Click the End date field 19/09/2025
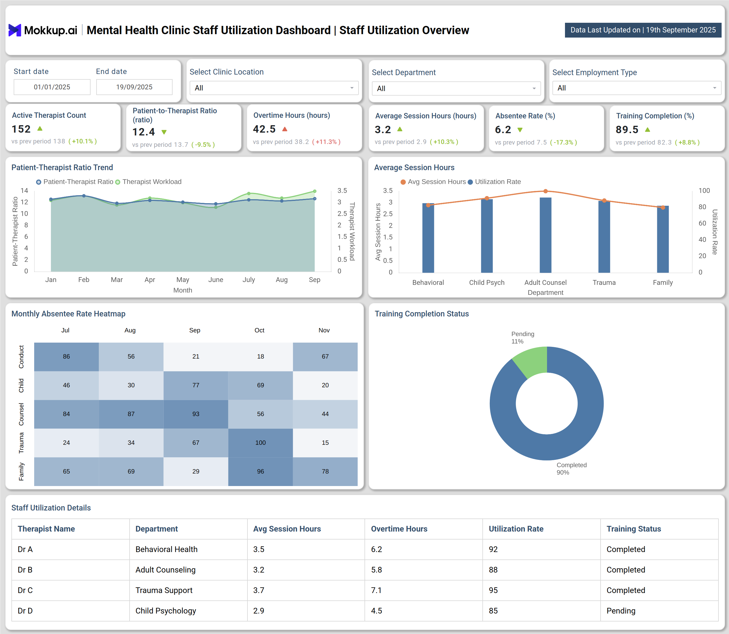729x634 pixels. click(x=134, y=87)
